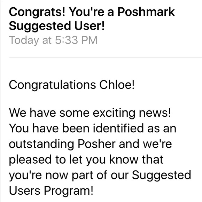The height and width of the screenshot is (202, 202).
Task: Select the word 'Poshmark' in the subject
Action: coord(146,12)
